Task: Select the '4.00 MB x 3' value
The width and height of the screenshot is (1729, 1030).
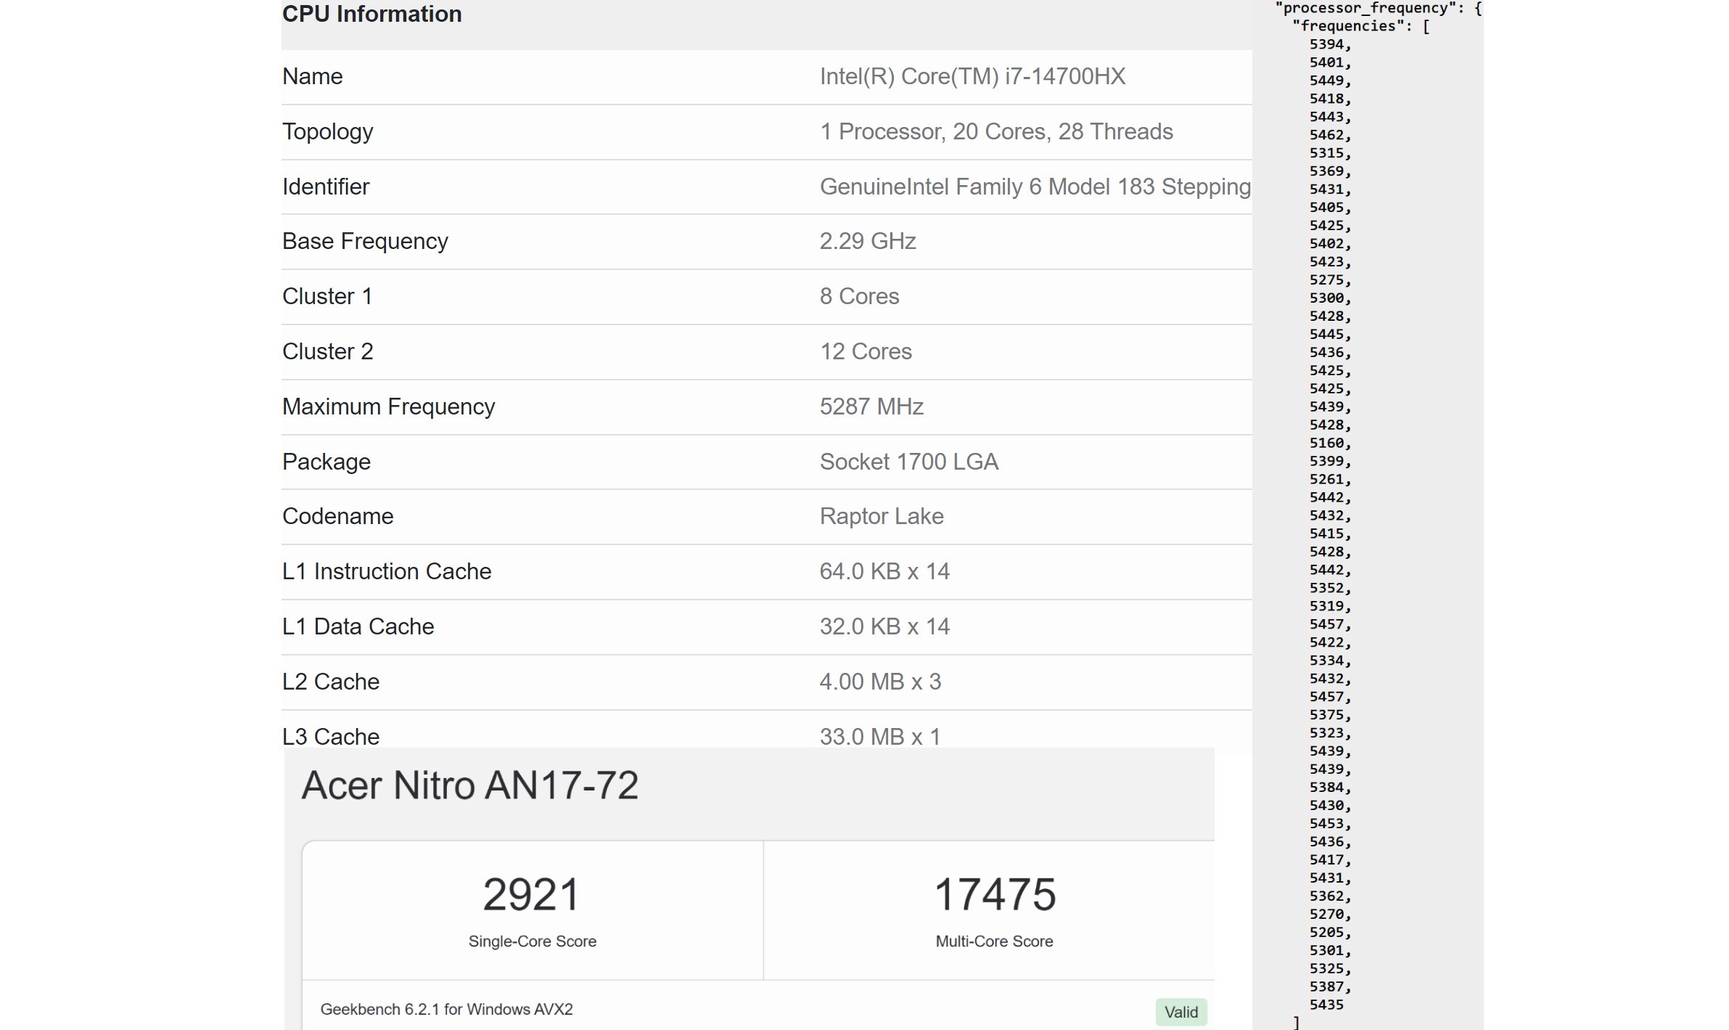Action: click(880, 682)
